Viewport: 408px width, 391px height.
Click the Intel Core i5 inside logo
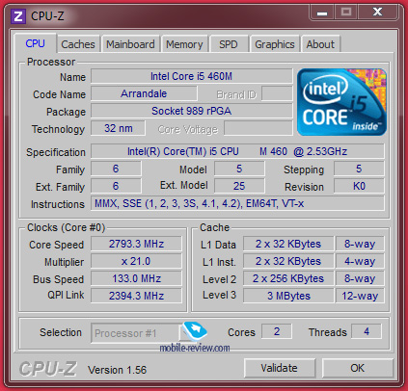pos(341,102)
